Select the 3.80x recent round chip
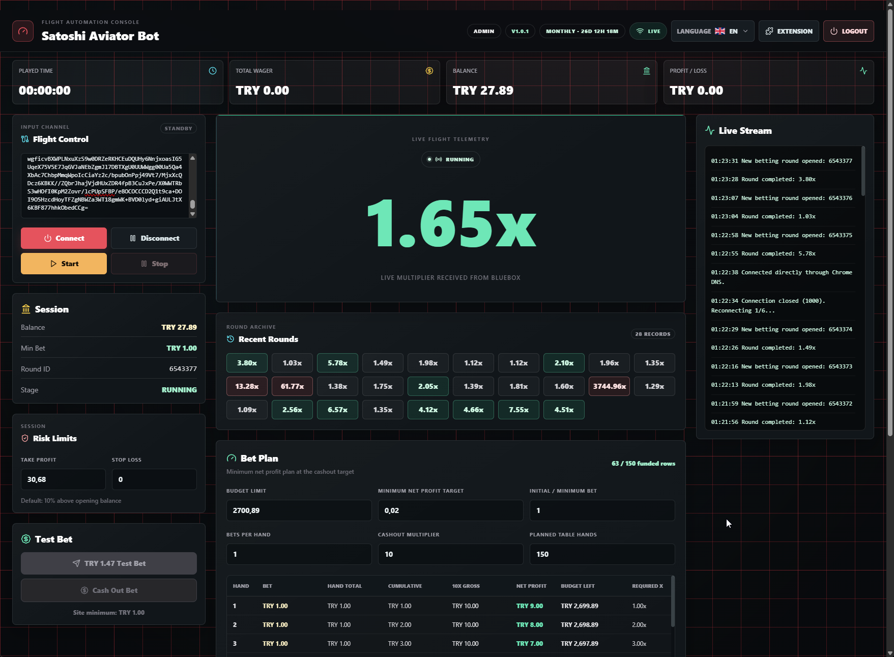The image size is (894, 657). tap(247, 363)
